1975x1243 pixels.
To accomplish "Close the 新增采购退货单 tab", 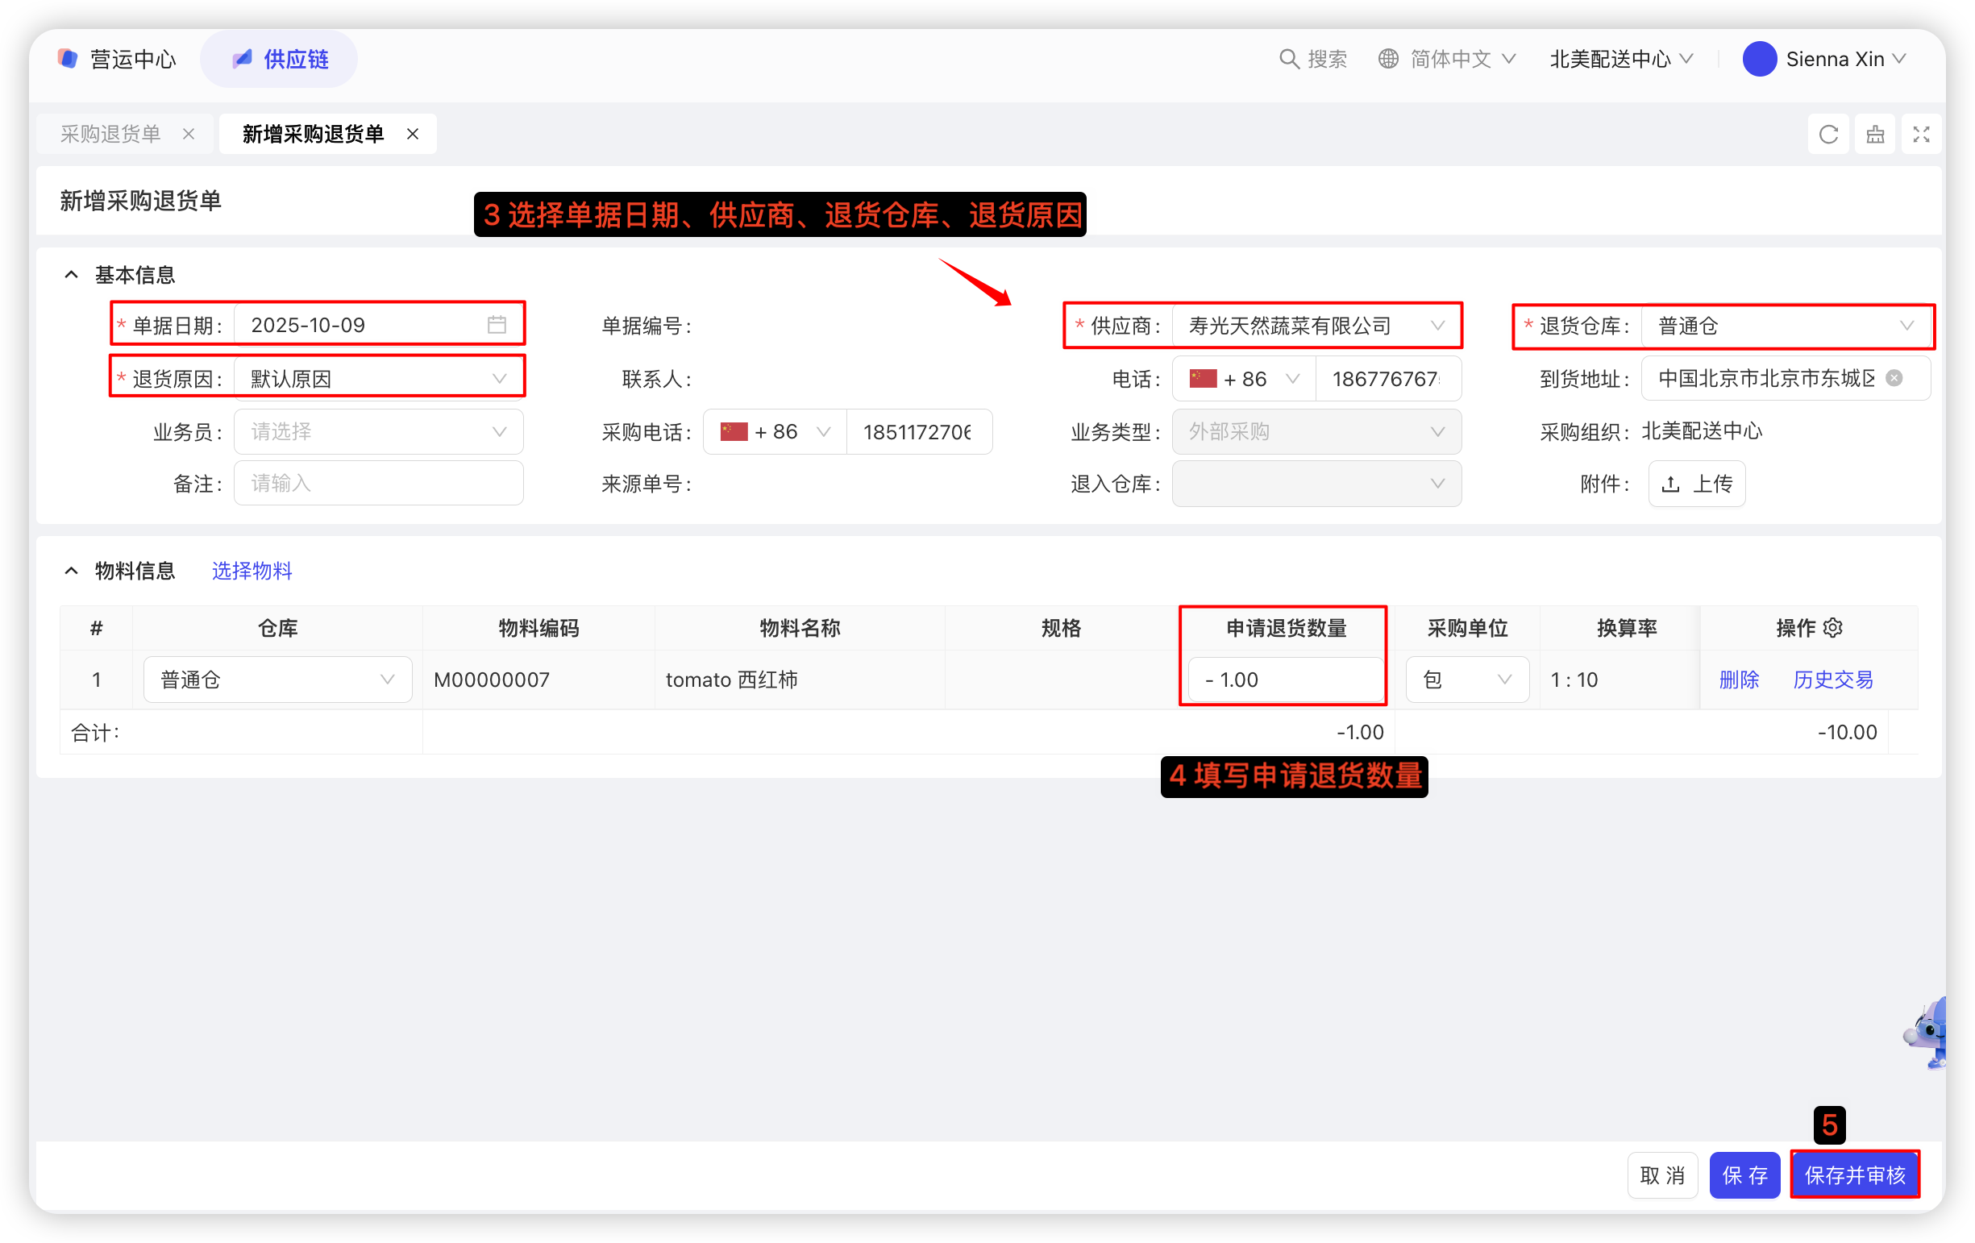I will coord(413,134).
